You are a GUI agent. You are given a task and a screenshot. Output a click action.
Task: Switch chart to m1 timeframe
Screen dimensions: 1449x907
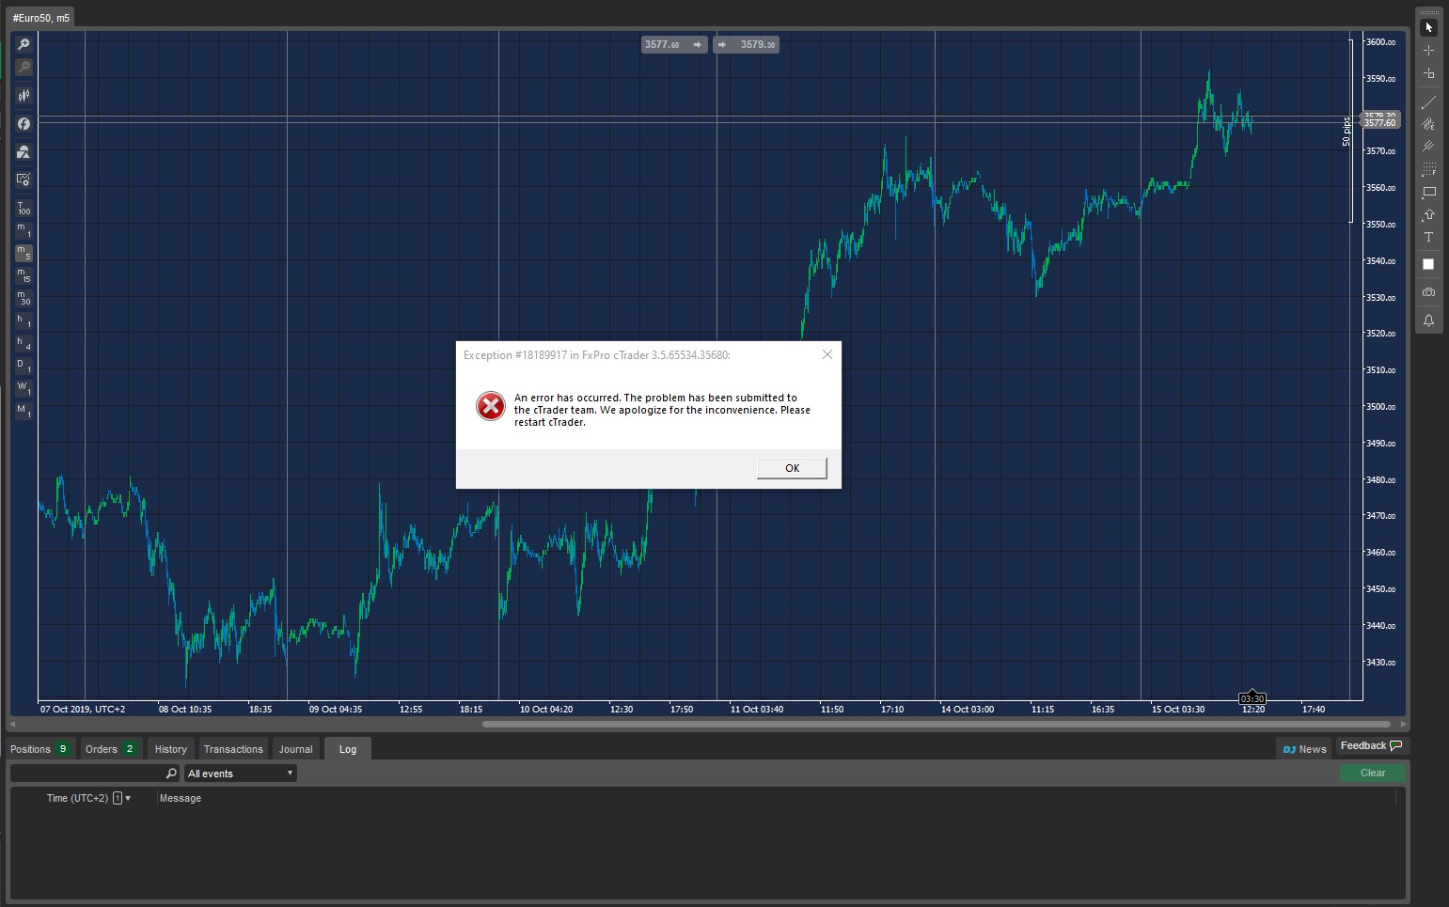coord(24,230)
